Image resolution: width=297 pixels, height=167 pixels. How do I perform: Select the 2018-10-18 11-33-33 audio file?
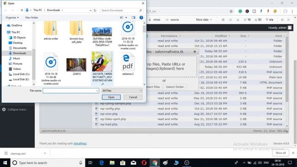point(128,35)
